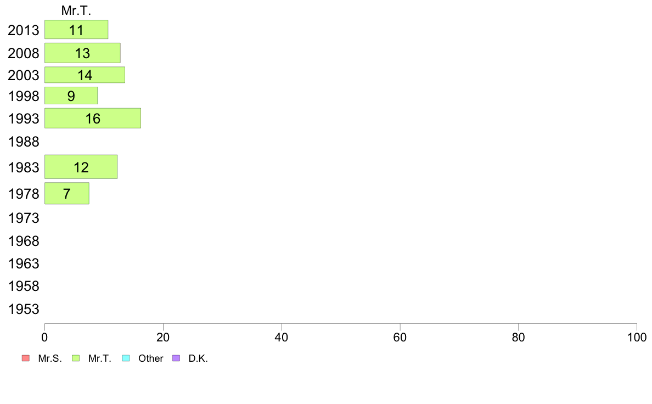Select the 2008 bar showing 13
Image resolution: width=652 pixels, height=404 pixels.
83,53
